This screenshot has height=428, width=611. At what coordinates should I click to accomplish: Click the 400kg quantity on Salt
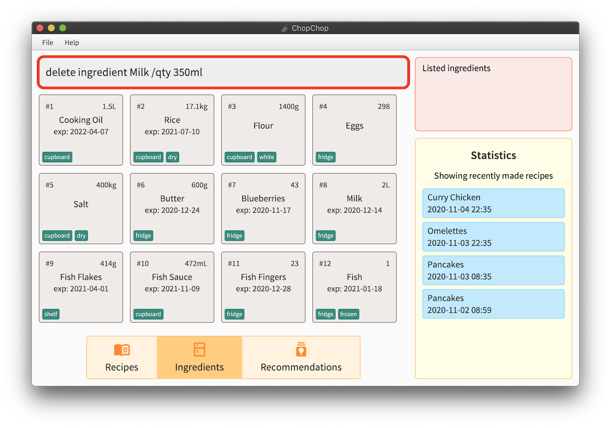pos(107,185)
